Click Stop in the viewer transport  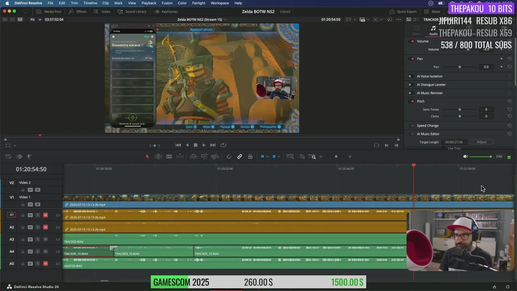195,145
